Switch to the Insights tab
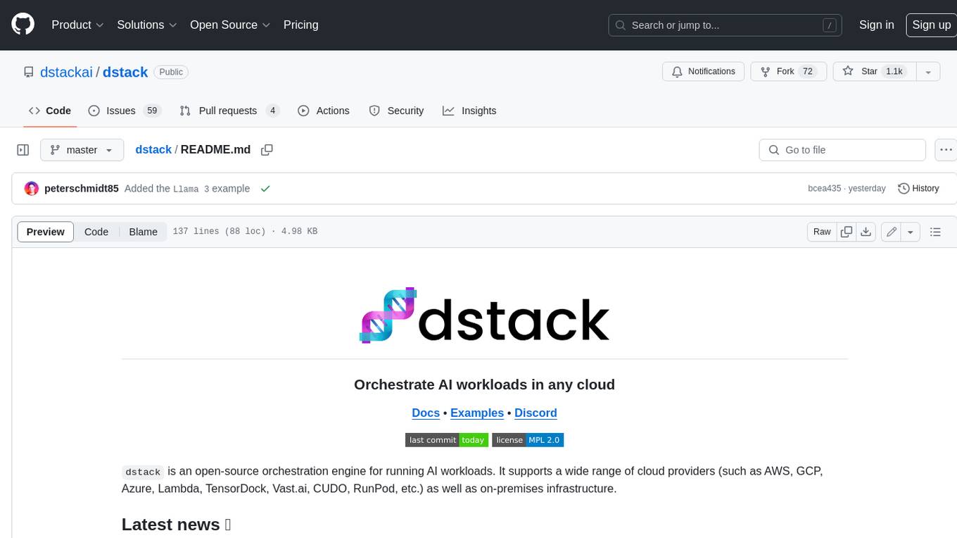Screen dimensions: 957x538 [x=469, y=111]
